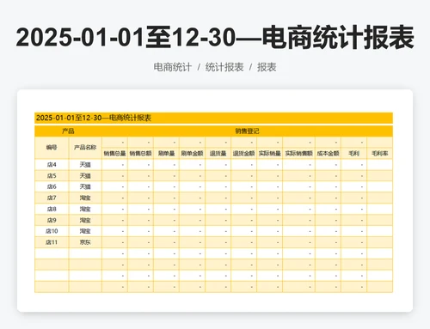The image size is (430, 329).
Task: Click the 毛利 column header
Action: point(353,154)
